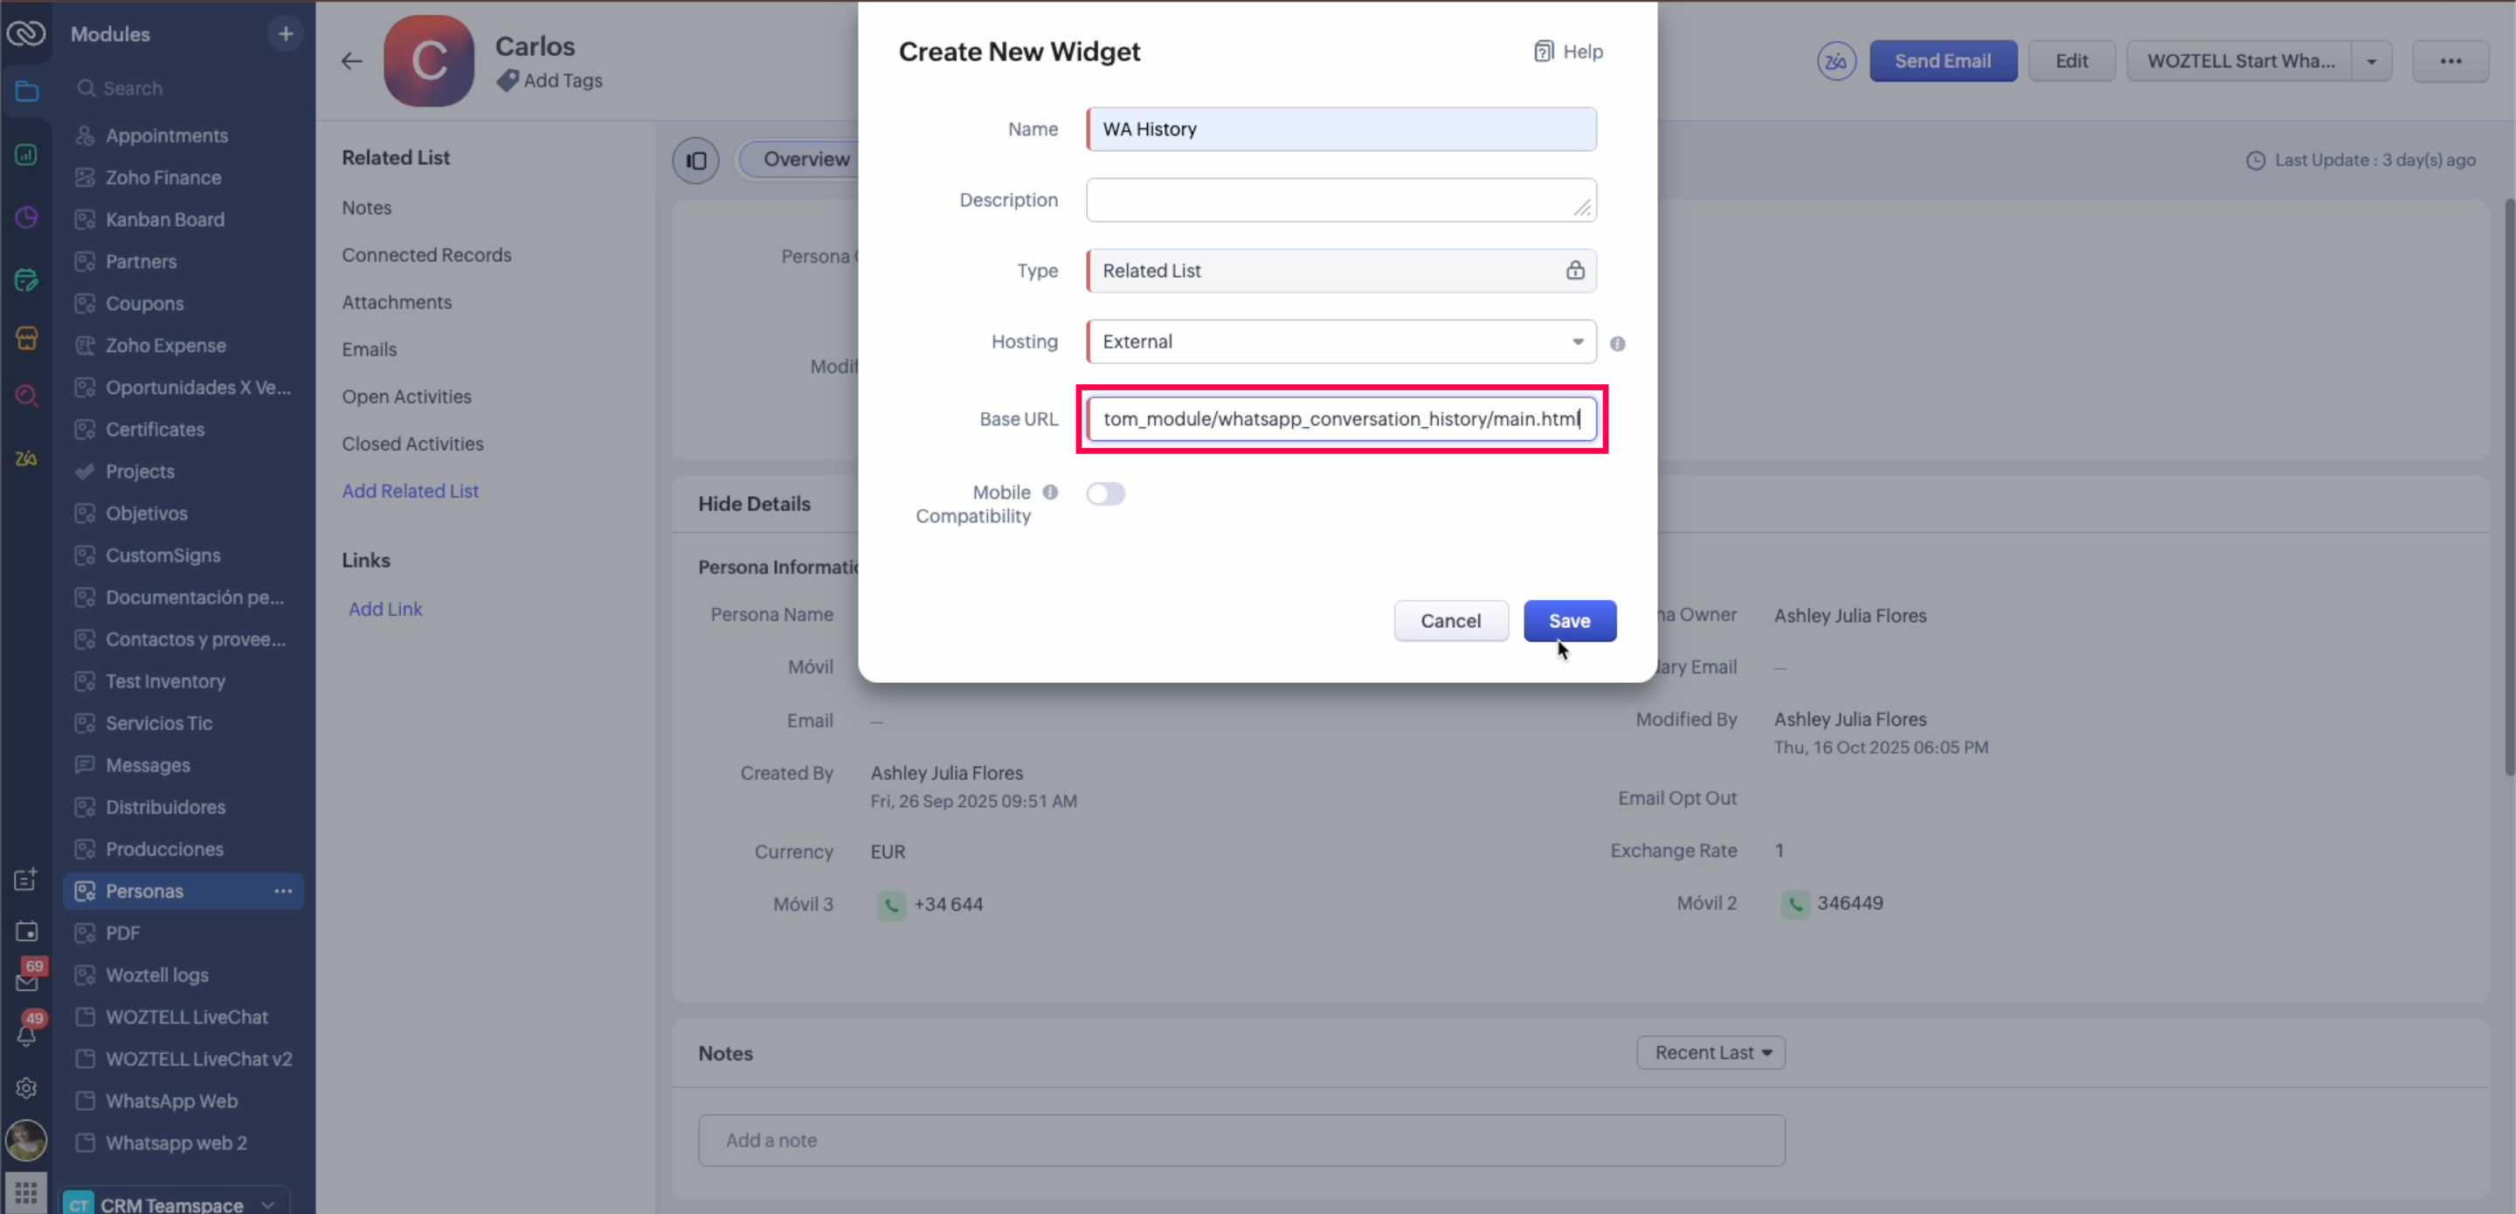Click the related list panel toggle icon
This screenshot has width=2516, height=1214.
[x=695, y=160]
